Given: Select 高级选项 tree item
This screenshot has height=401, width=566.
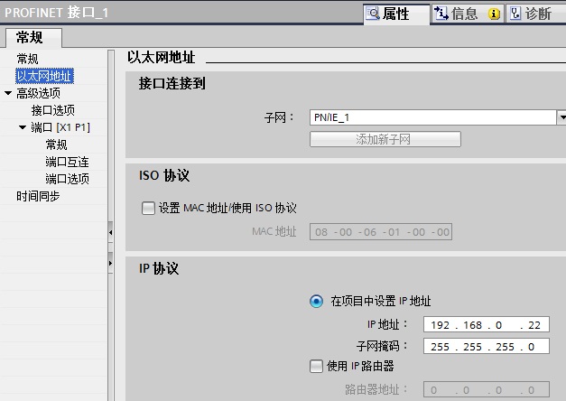Looking at the screenshot, I should click(38, 93).
